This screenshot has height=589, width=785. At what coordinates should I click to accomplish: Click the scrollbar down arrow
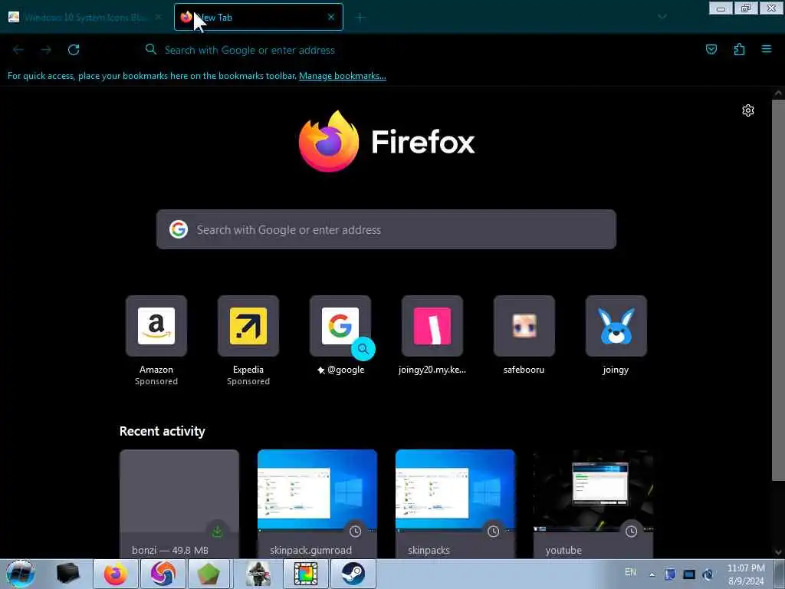click(x=778, y=552)
